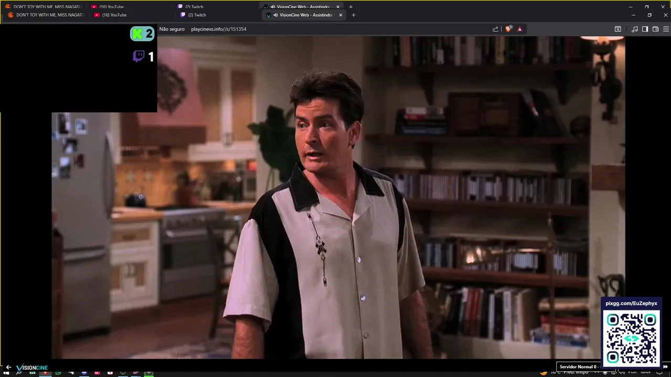Click the pixgg.com/EuZephyx label
Screen dimensions: 671x377
631,304
